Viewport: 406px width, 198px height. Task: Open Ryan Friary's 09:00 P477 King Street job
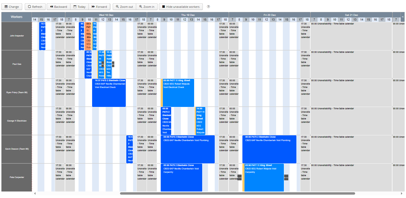[x=177, y=93]
